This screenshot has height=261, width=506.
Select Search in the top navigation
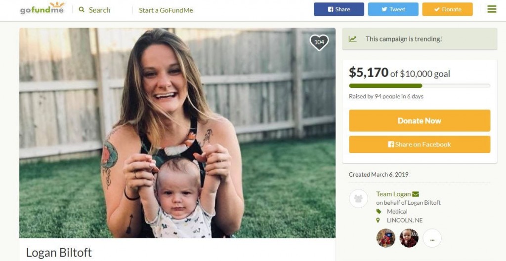click(x=99, y=10)
